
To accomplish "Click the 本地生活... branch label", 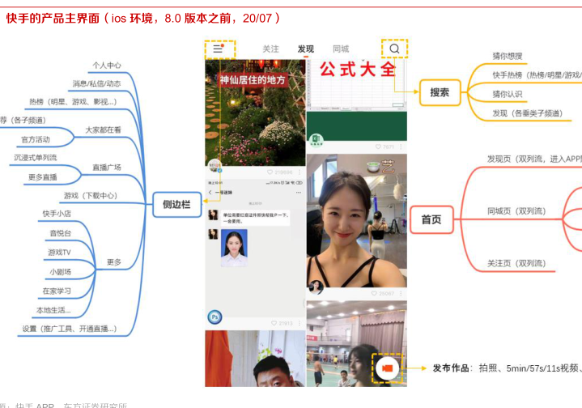I will click(53, 310).
